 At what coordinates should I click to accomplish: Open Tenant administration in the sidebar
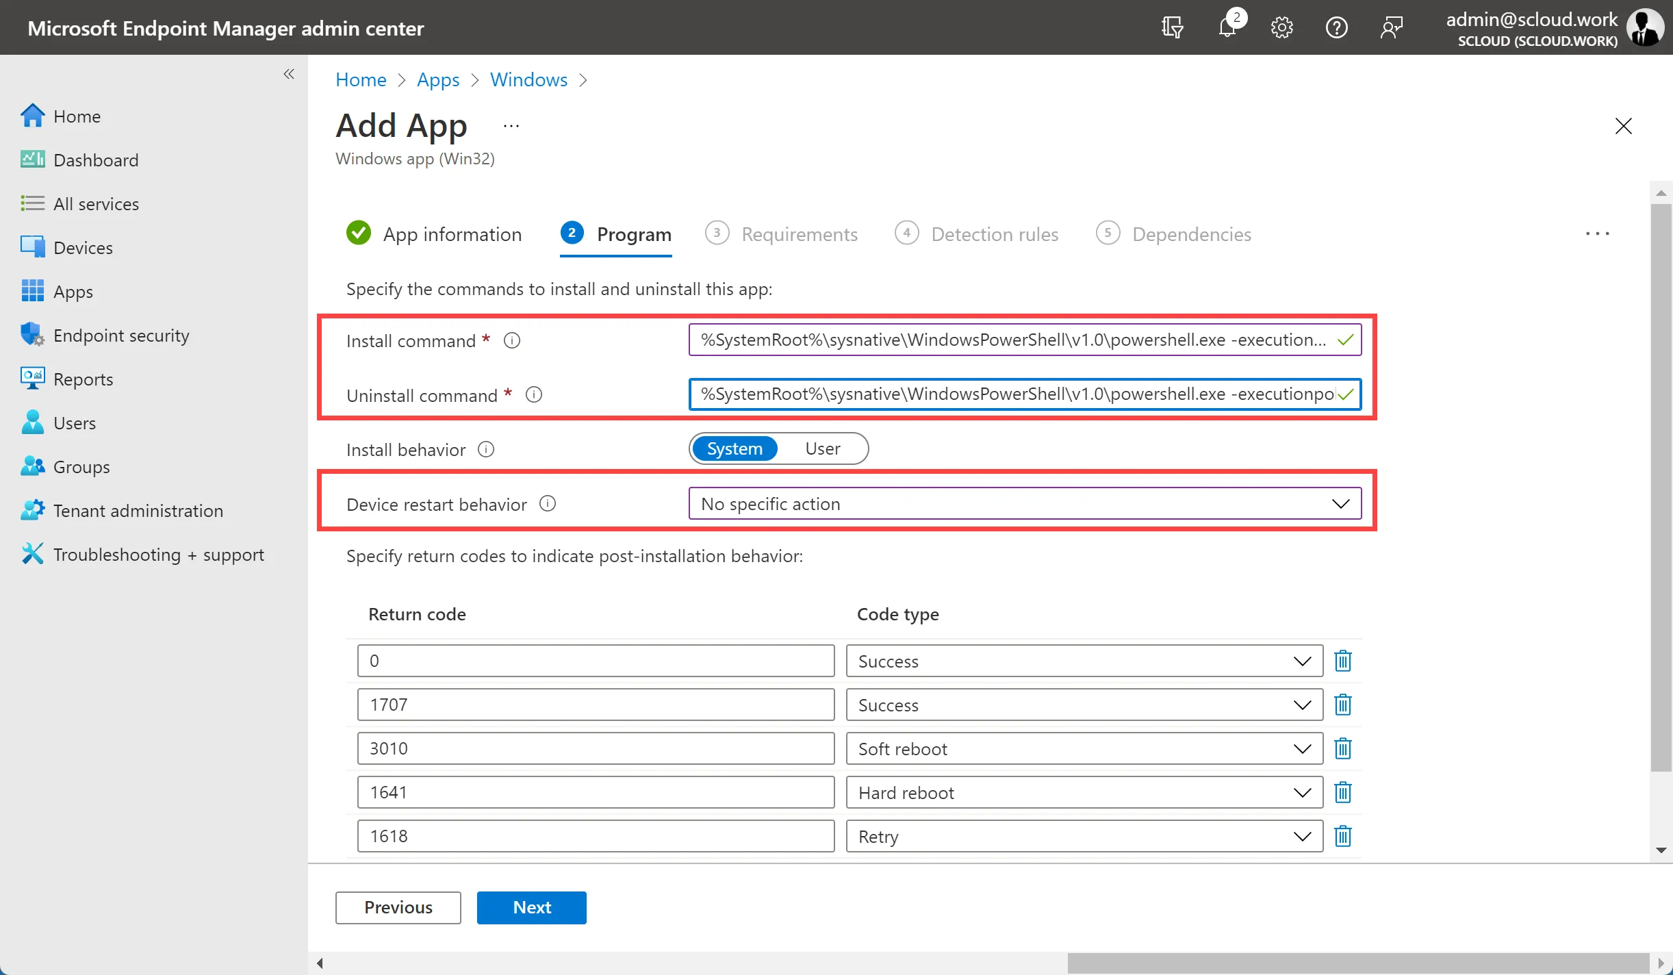click(138, 510)
